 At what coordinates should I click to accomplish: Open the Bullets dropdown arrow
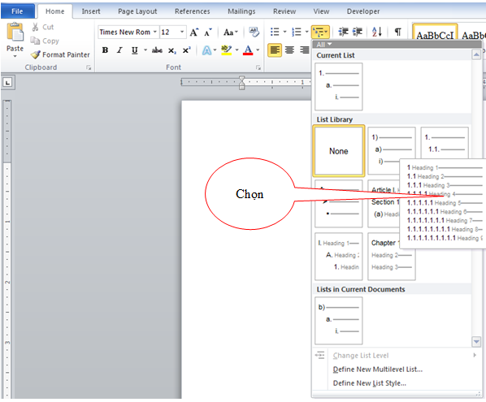284,32
